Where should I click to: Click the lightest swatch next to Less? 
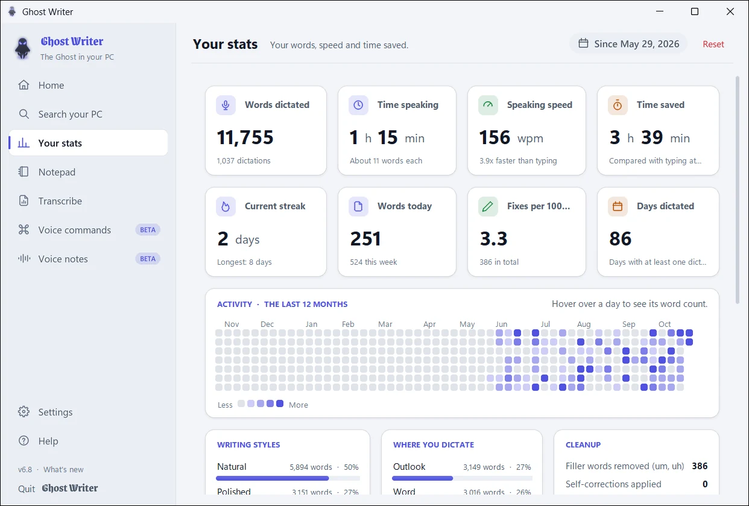point(241,403)
